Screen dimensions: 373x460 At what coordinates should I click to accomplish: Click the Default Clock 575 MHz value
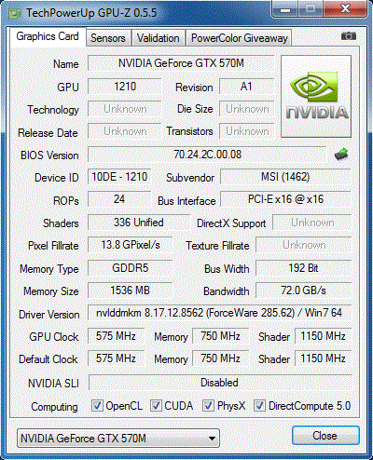[116, 359]
